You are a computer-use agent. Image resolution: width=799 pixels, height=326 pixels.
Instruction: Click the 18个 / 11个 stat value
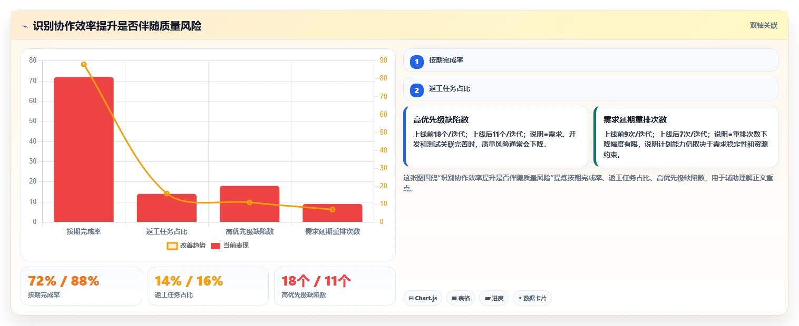316,281
